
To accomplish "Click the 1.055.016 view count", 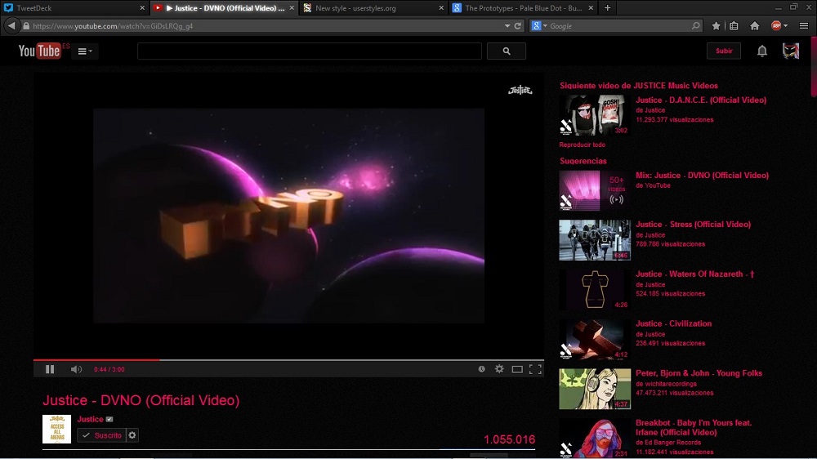I will [x=509, y=439].
